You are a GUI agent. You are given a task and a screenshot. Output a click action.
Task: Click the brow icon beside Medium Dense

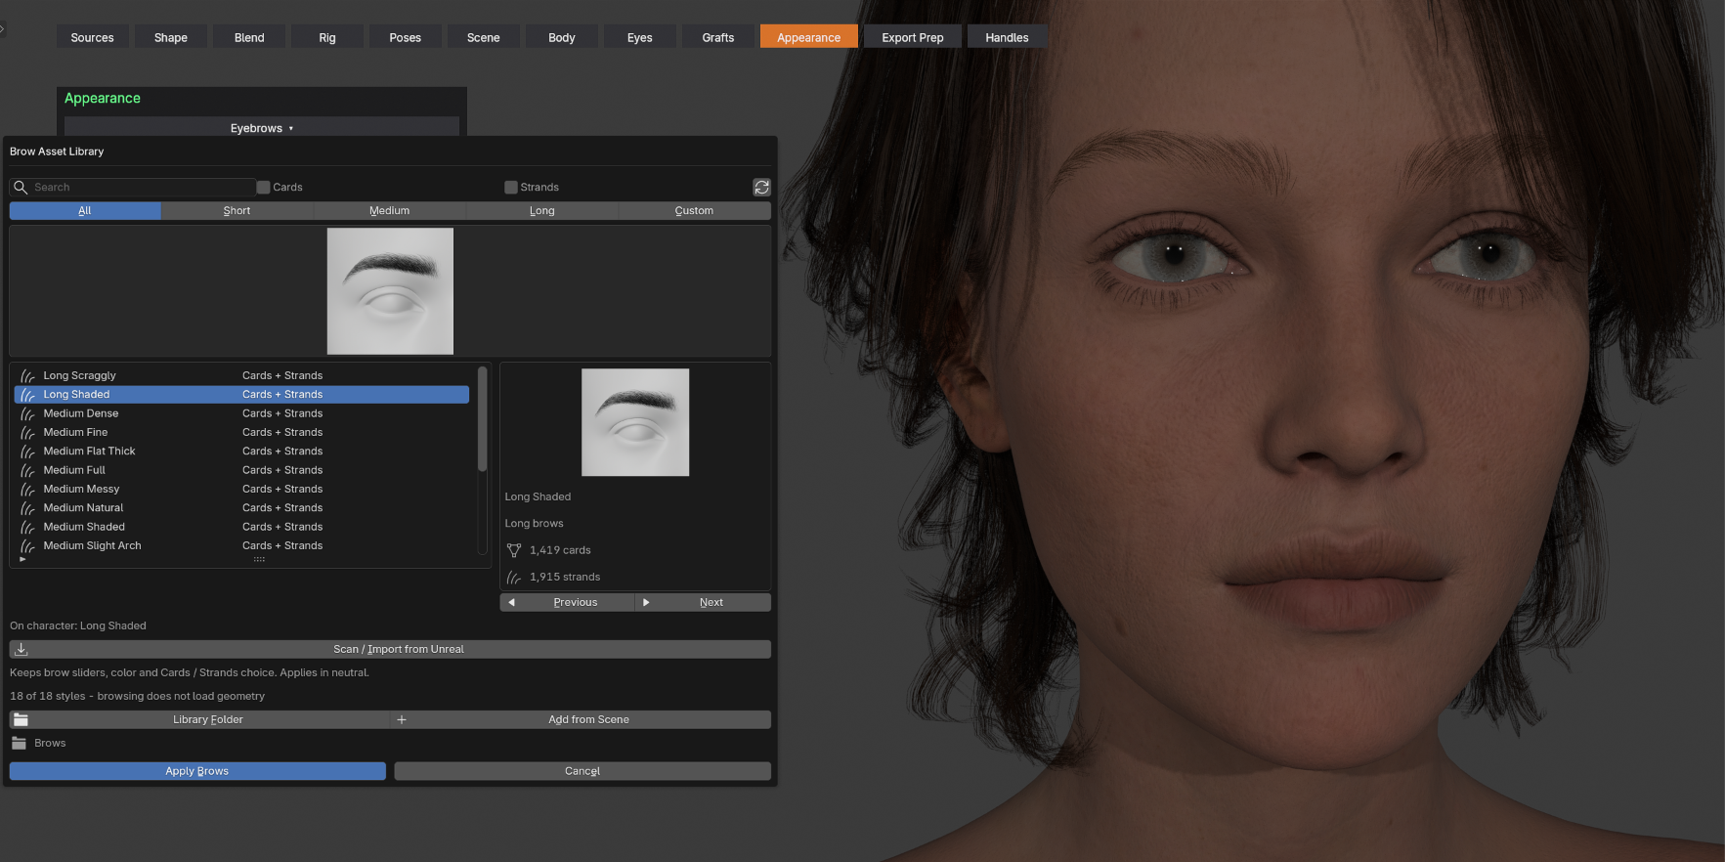pyautogui.click(x=27, y=413)
